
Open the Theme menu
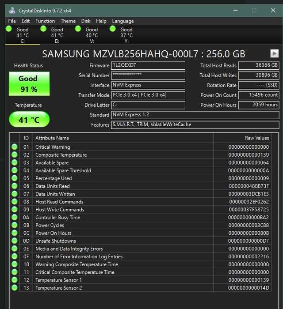pyautogui.click(x=68, y=21)
